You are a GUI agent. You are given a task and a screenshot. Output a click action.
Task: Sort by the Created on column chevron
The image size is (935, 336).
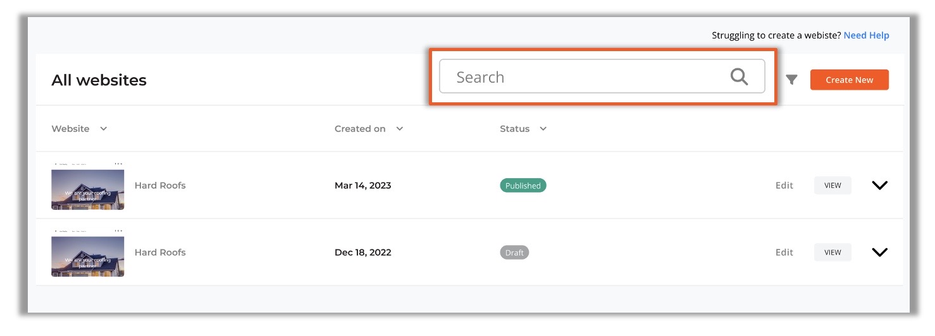(399, 129)
